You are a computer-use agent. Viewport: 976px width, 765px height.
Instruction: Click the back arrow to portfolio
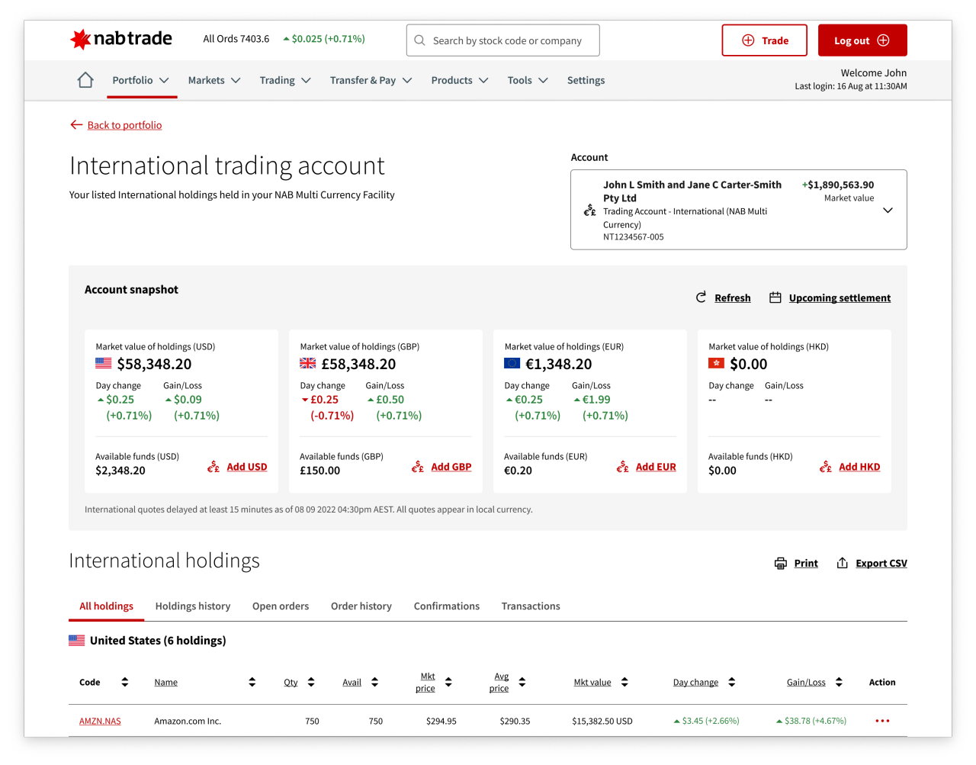pos(76,125)
